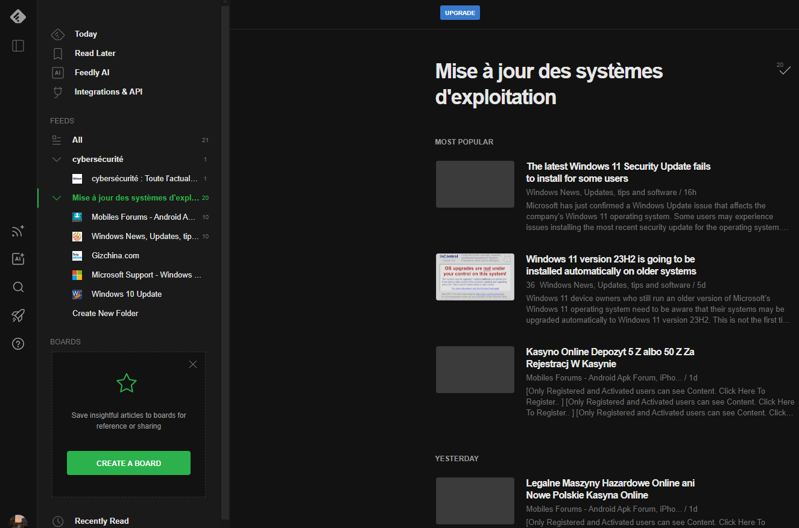Viewport: 799px width, 528px height.
Task: Open Integrations & API
Action: coord(108,92)
